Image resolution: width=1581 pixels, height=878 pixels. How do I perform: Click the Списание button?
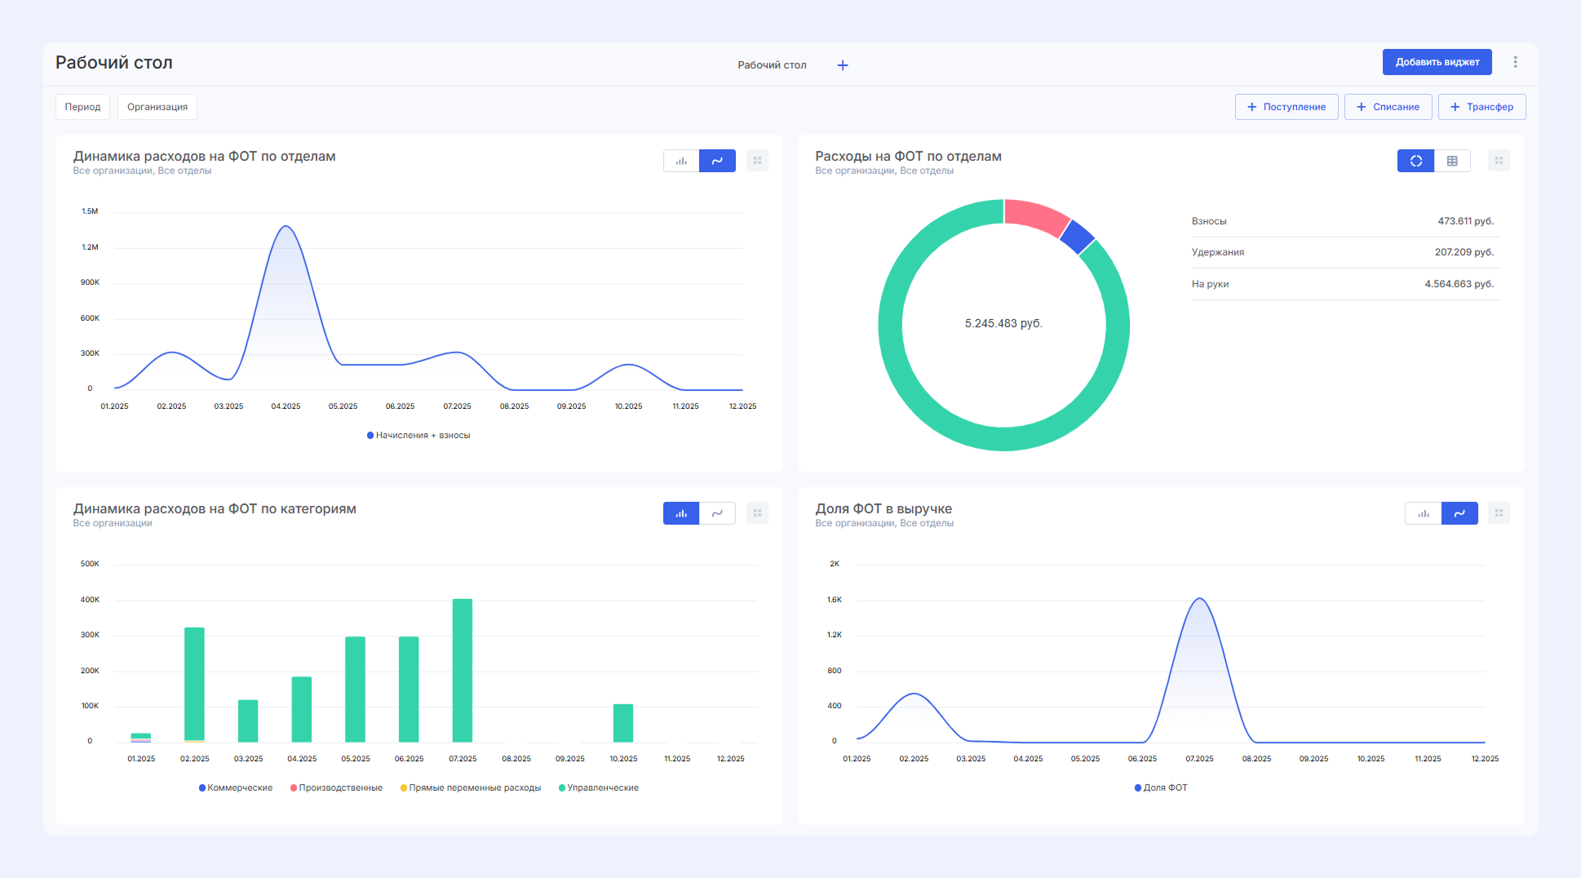coord(1388,107)
